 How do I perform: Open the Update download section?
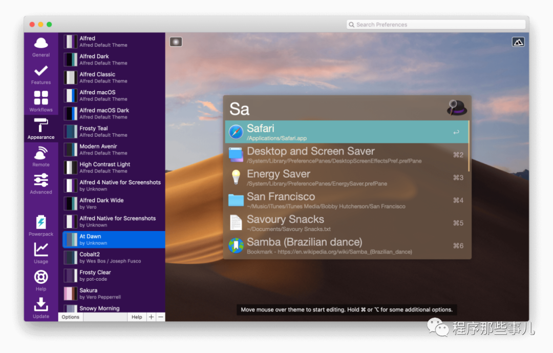pyautogui.click(x=41, y=308)
